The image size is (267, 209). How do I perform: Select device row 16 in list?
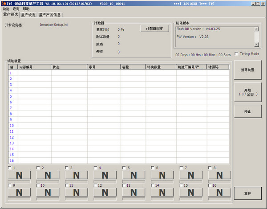tap(119, 160)
